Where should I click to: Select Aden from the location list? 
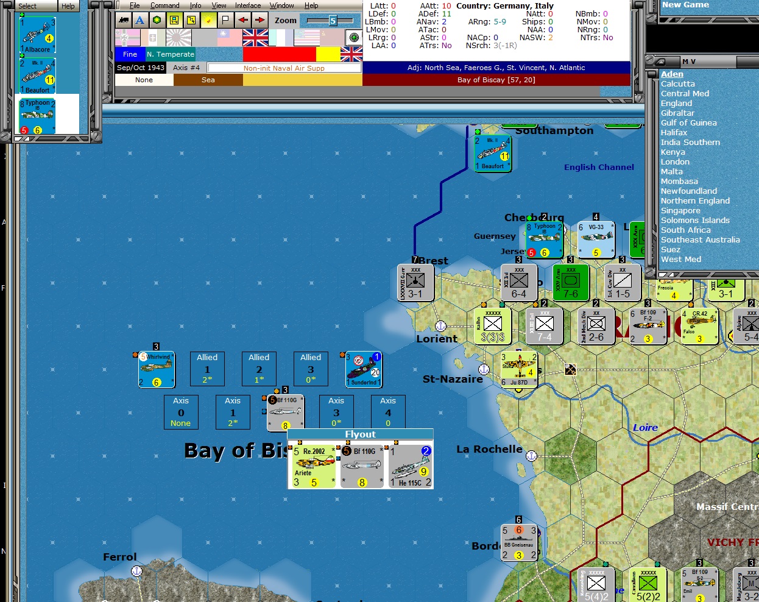point(673,74)
